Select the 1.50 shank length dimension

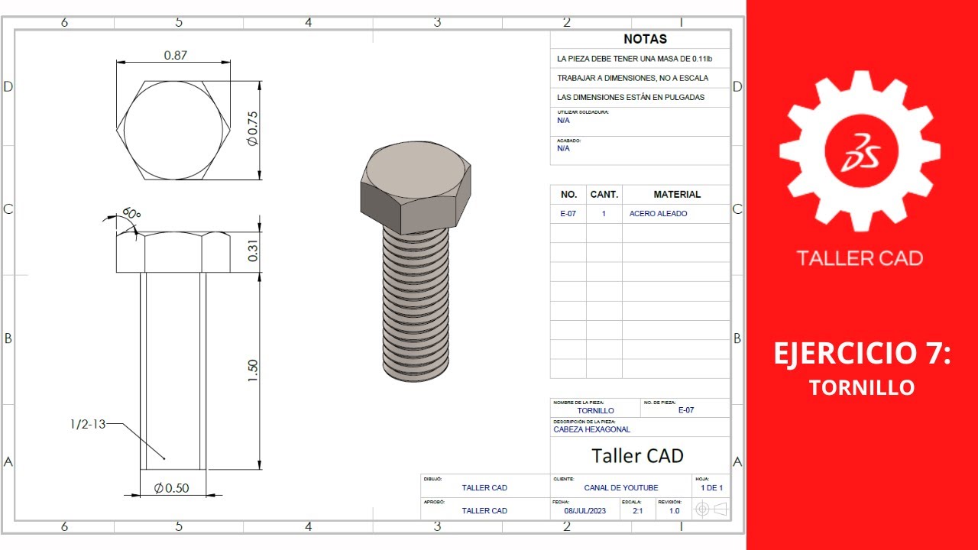[253, 370]
